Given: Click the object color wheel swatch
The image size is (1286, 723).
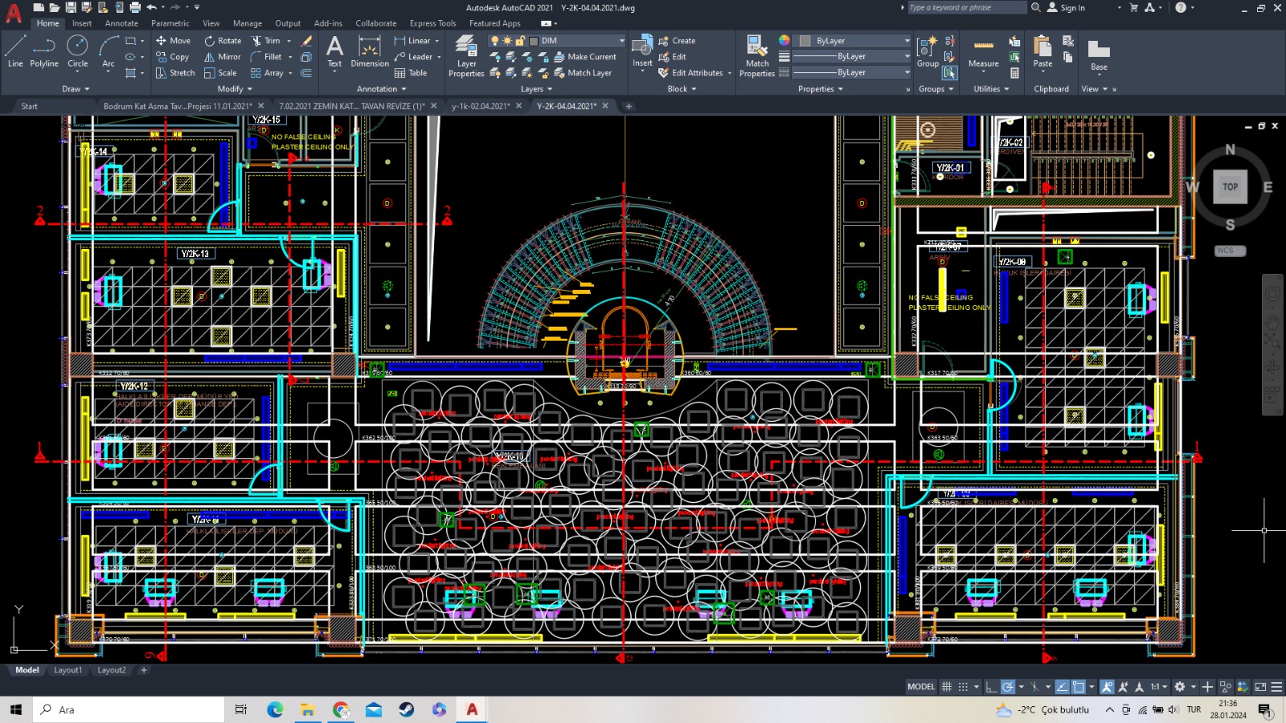Looking at the screenshot, I should point(784,41).
